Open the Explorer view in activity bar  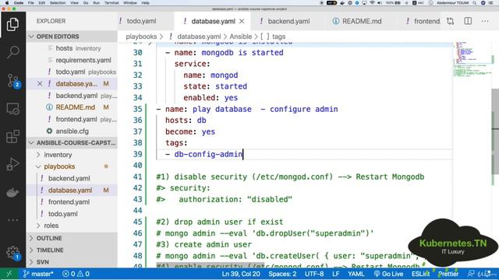(12, 24)
